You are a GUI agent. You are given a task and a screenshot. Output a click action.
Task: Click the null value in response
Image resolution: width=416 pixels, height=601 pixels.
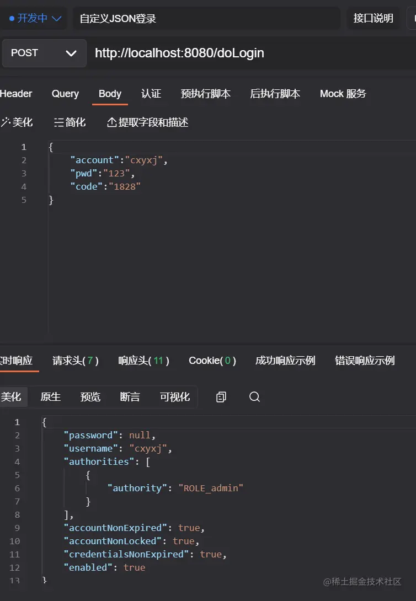click(x=140, y=435)
